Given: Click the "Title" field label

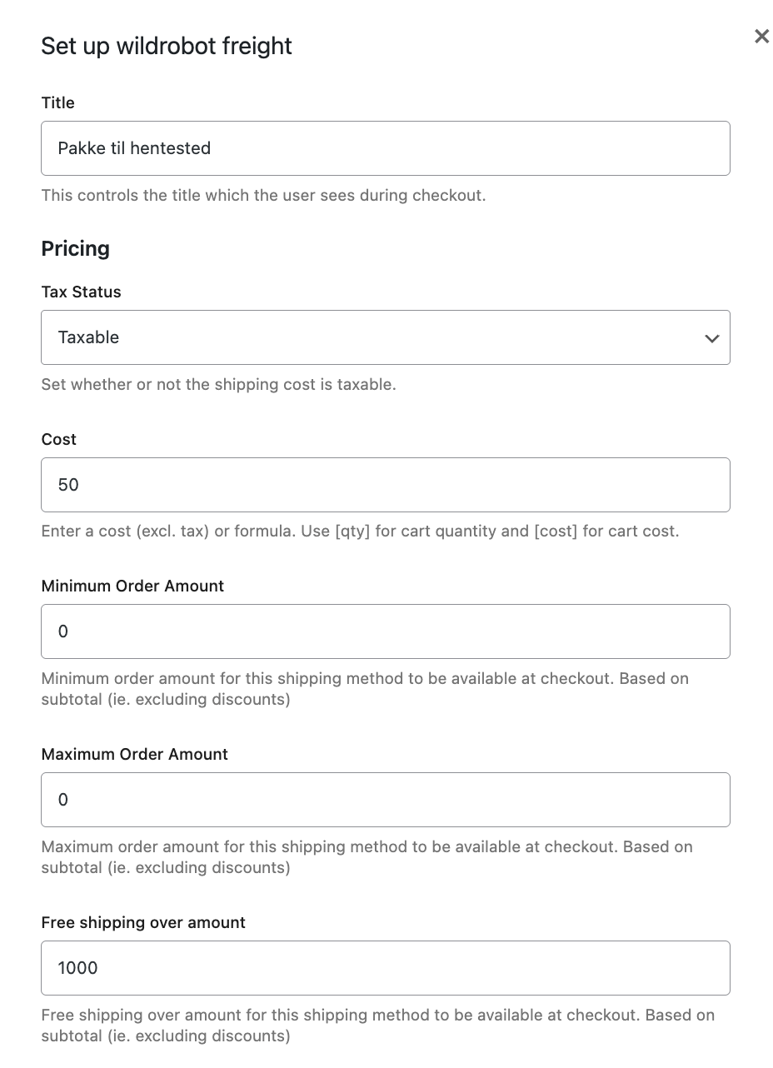Looking at the screenshot, I should click(x=58, y=102).
